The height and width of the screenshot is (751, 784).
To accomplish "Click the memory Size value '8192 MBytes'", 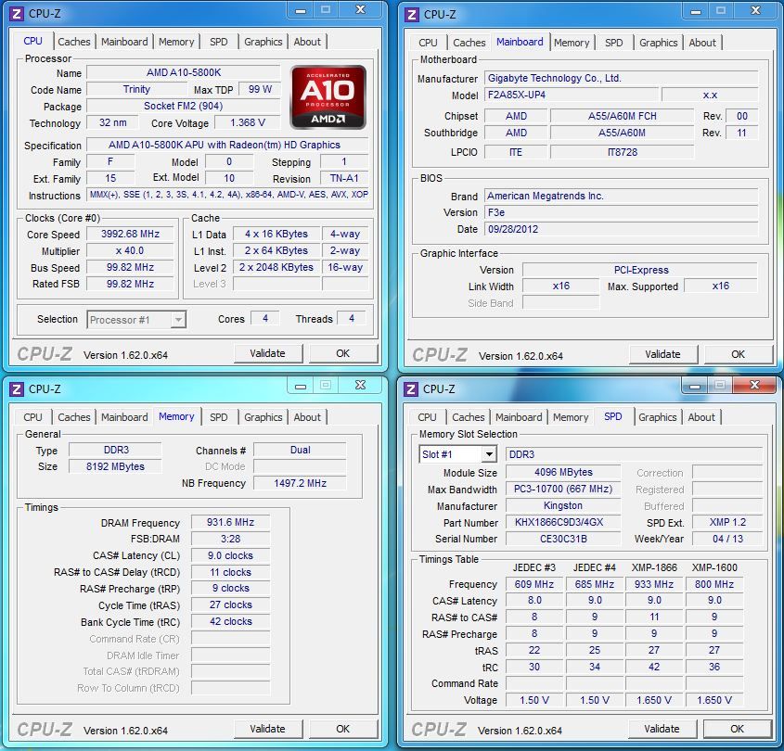I will [115, 466].
